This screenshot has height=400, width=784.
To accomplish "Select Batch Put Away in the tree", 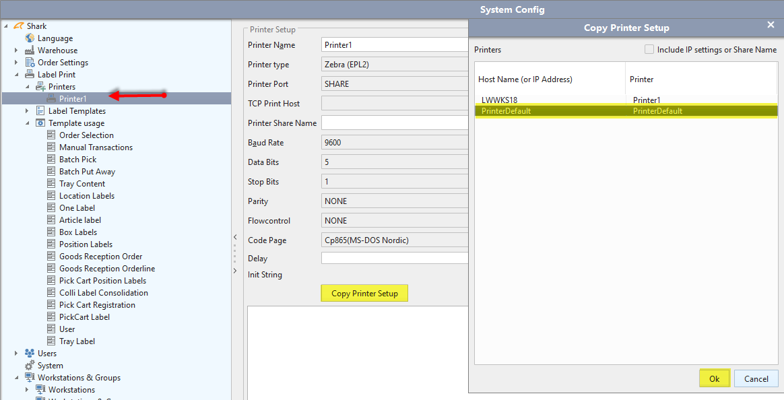I will pyautogui.click(x=87, y=172).
